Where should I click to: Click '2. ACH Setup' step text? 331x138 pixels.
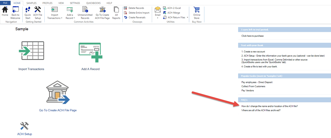click(284, 56)
